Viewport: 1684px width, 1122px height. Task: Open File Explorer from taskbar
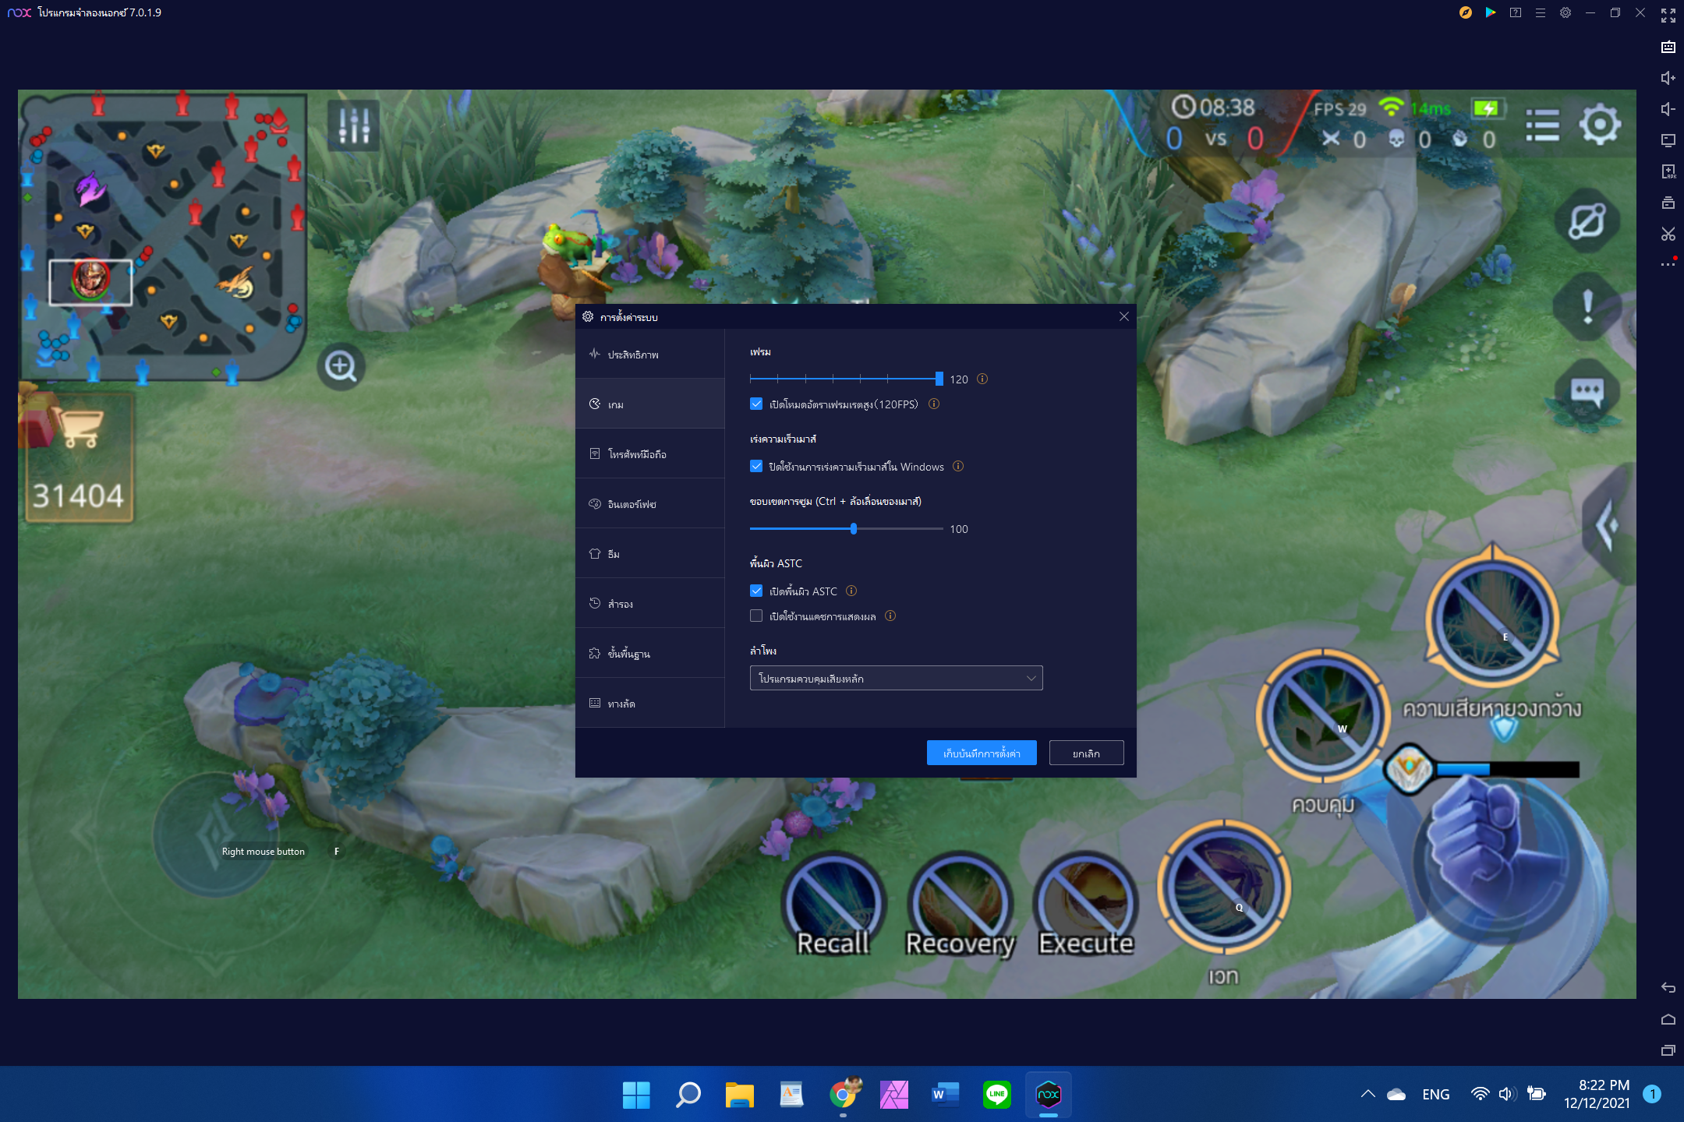coord(739,1095)
